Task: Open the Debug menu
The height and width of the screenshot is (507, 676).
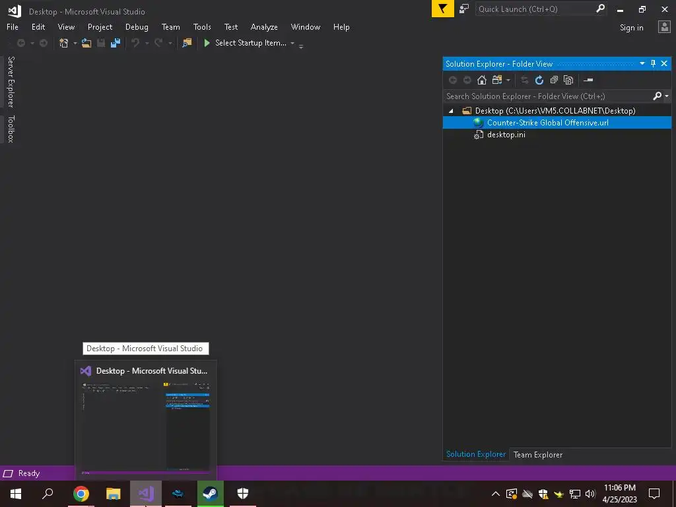Action: pyautogui.click(x=137, y=26)
